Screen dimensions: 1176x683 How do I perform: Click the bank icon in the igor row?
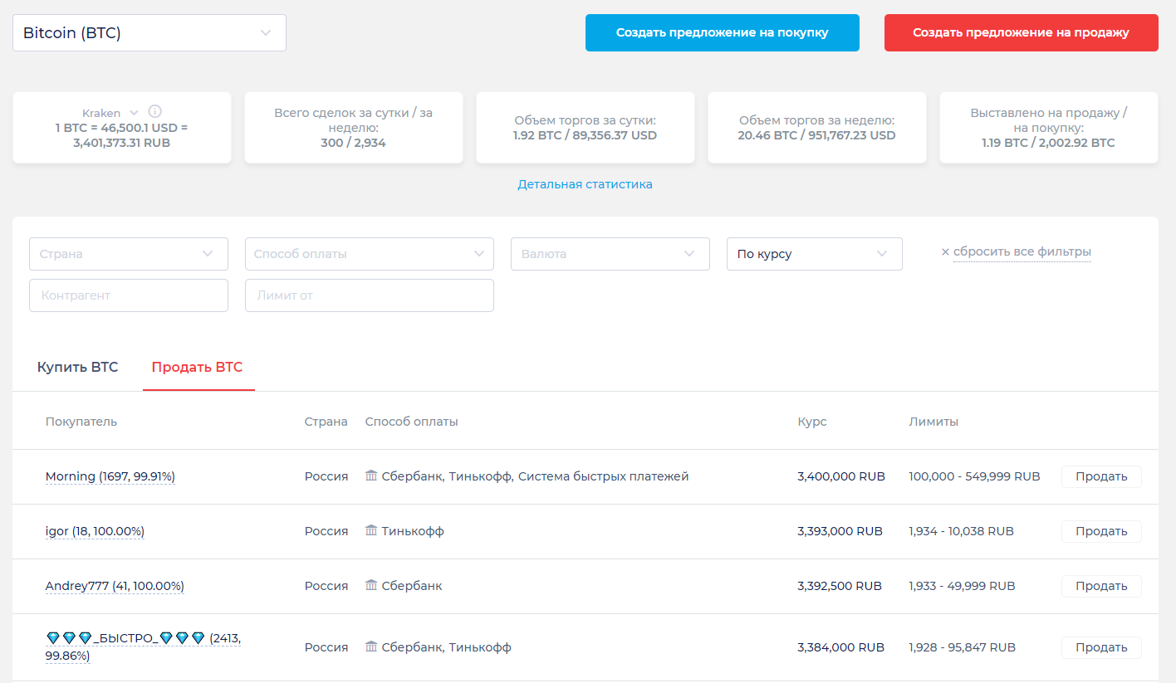(x=371, y=530)
